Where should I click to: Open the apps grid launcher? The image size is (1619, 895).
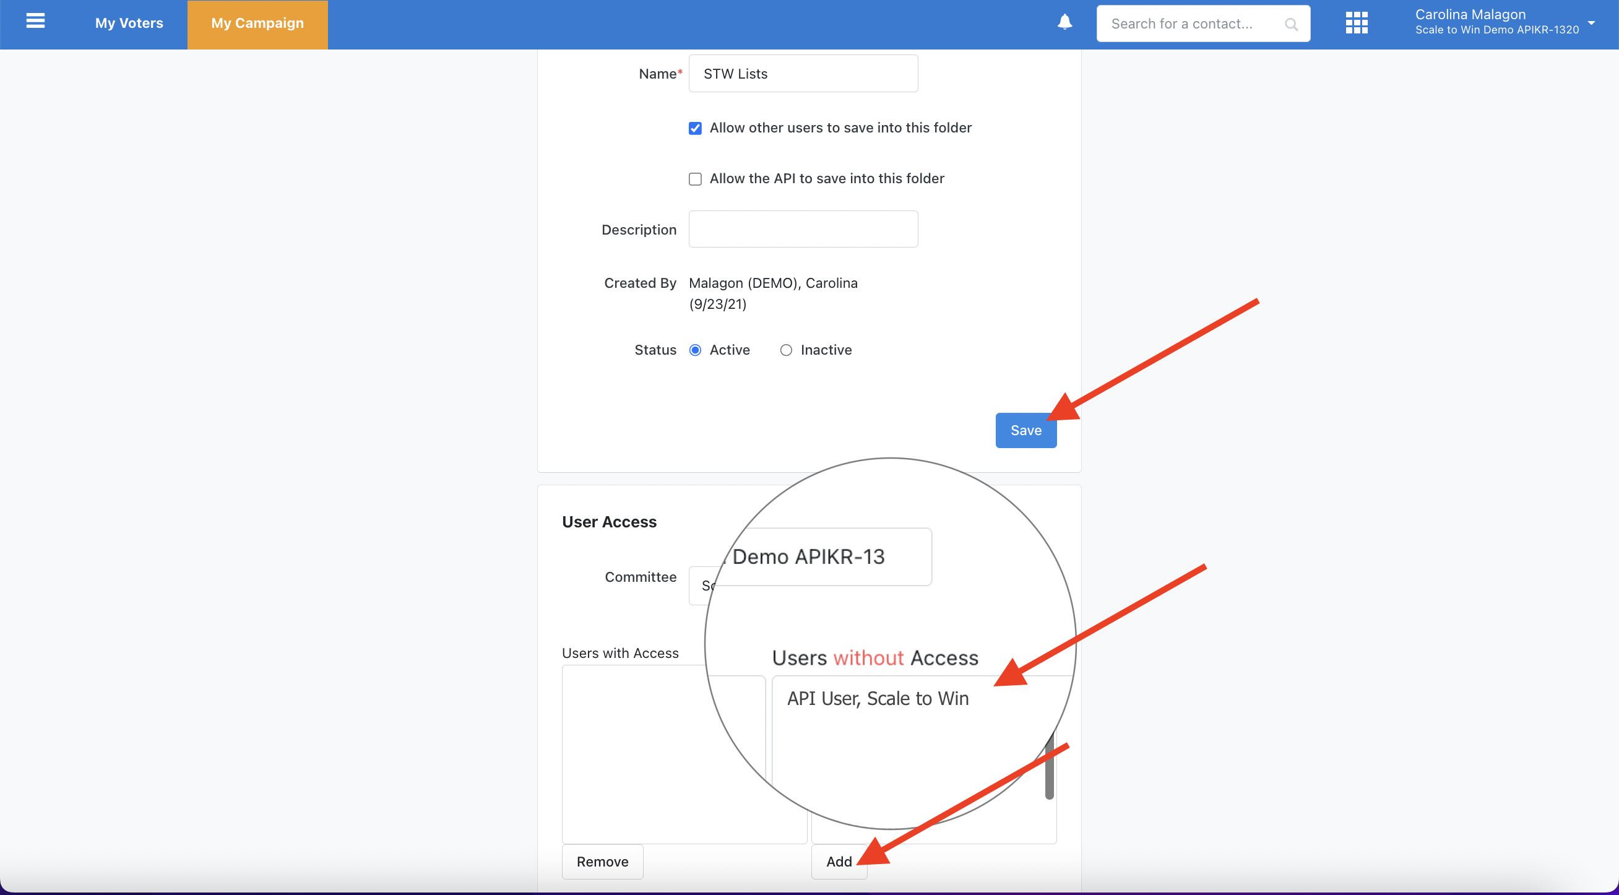click(1357, 23)
